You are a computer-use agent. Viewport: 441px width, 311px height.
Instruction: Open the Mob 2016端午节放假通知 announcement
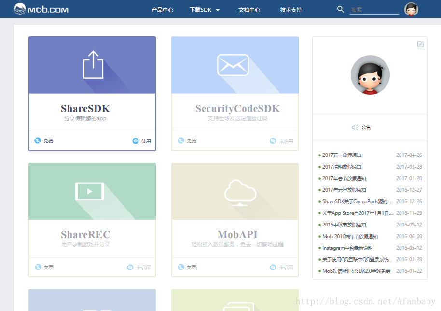tap(350, 236)
